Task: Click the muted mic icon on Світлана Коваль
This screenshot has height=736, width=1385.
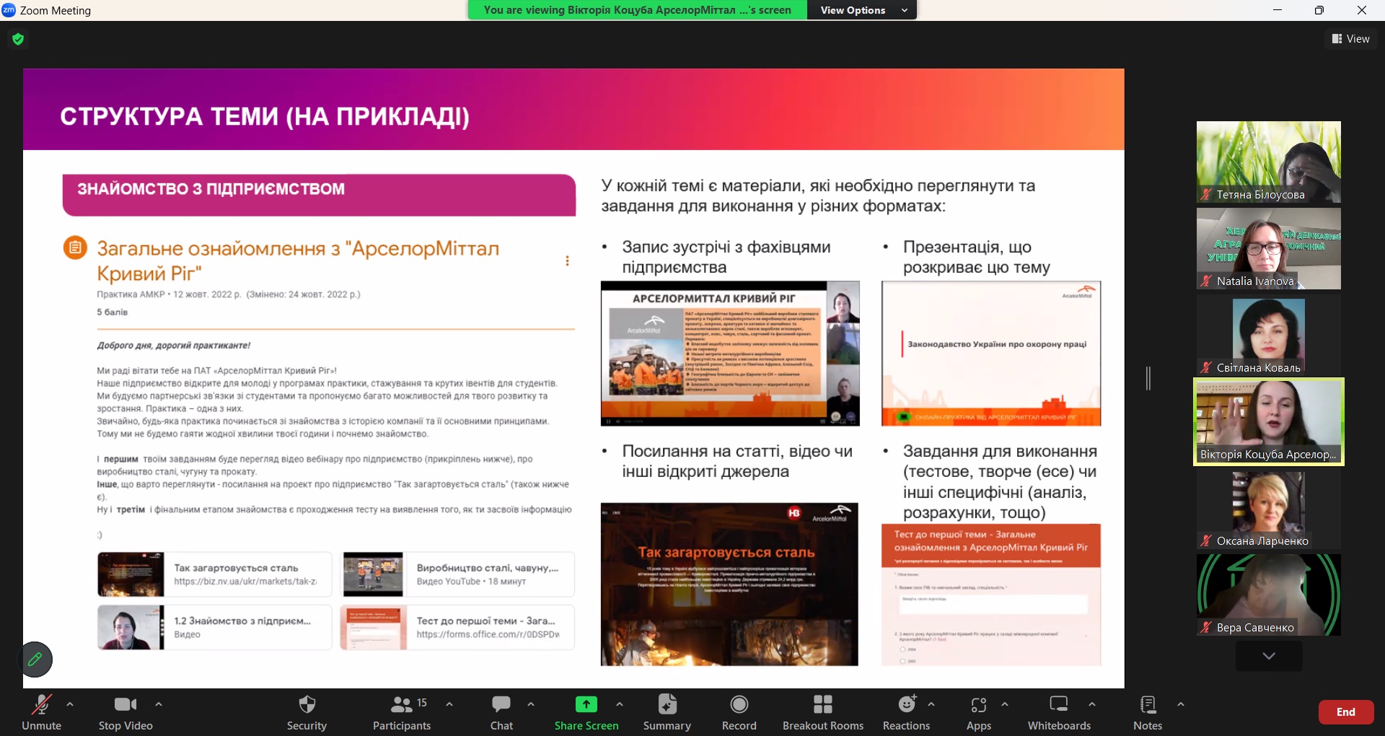Action: click(x=1206, y=368)
